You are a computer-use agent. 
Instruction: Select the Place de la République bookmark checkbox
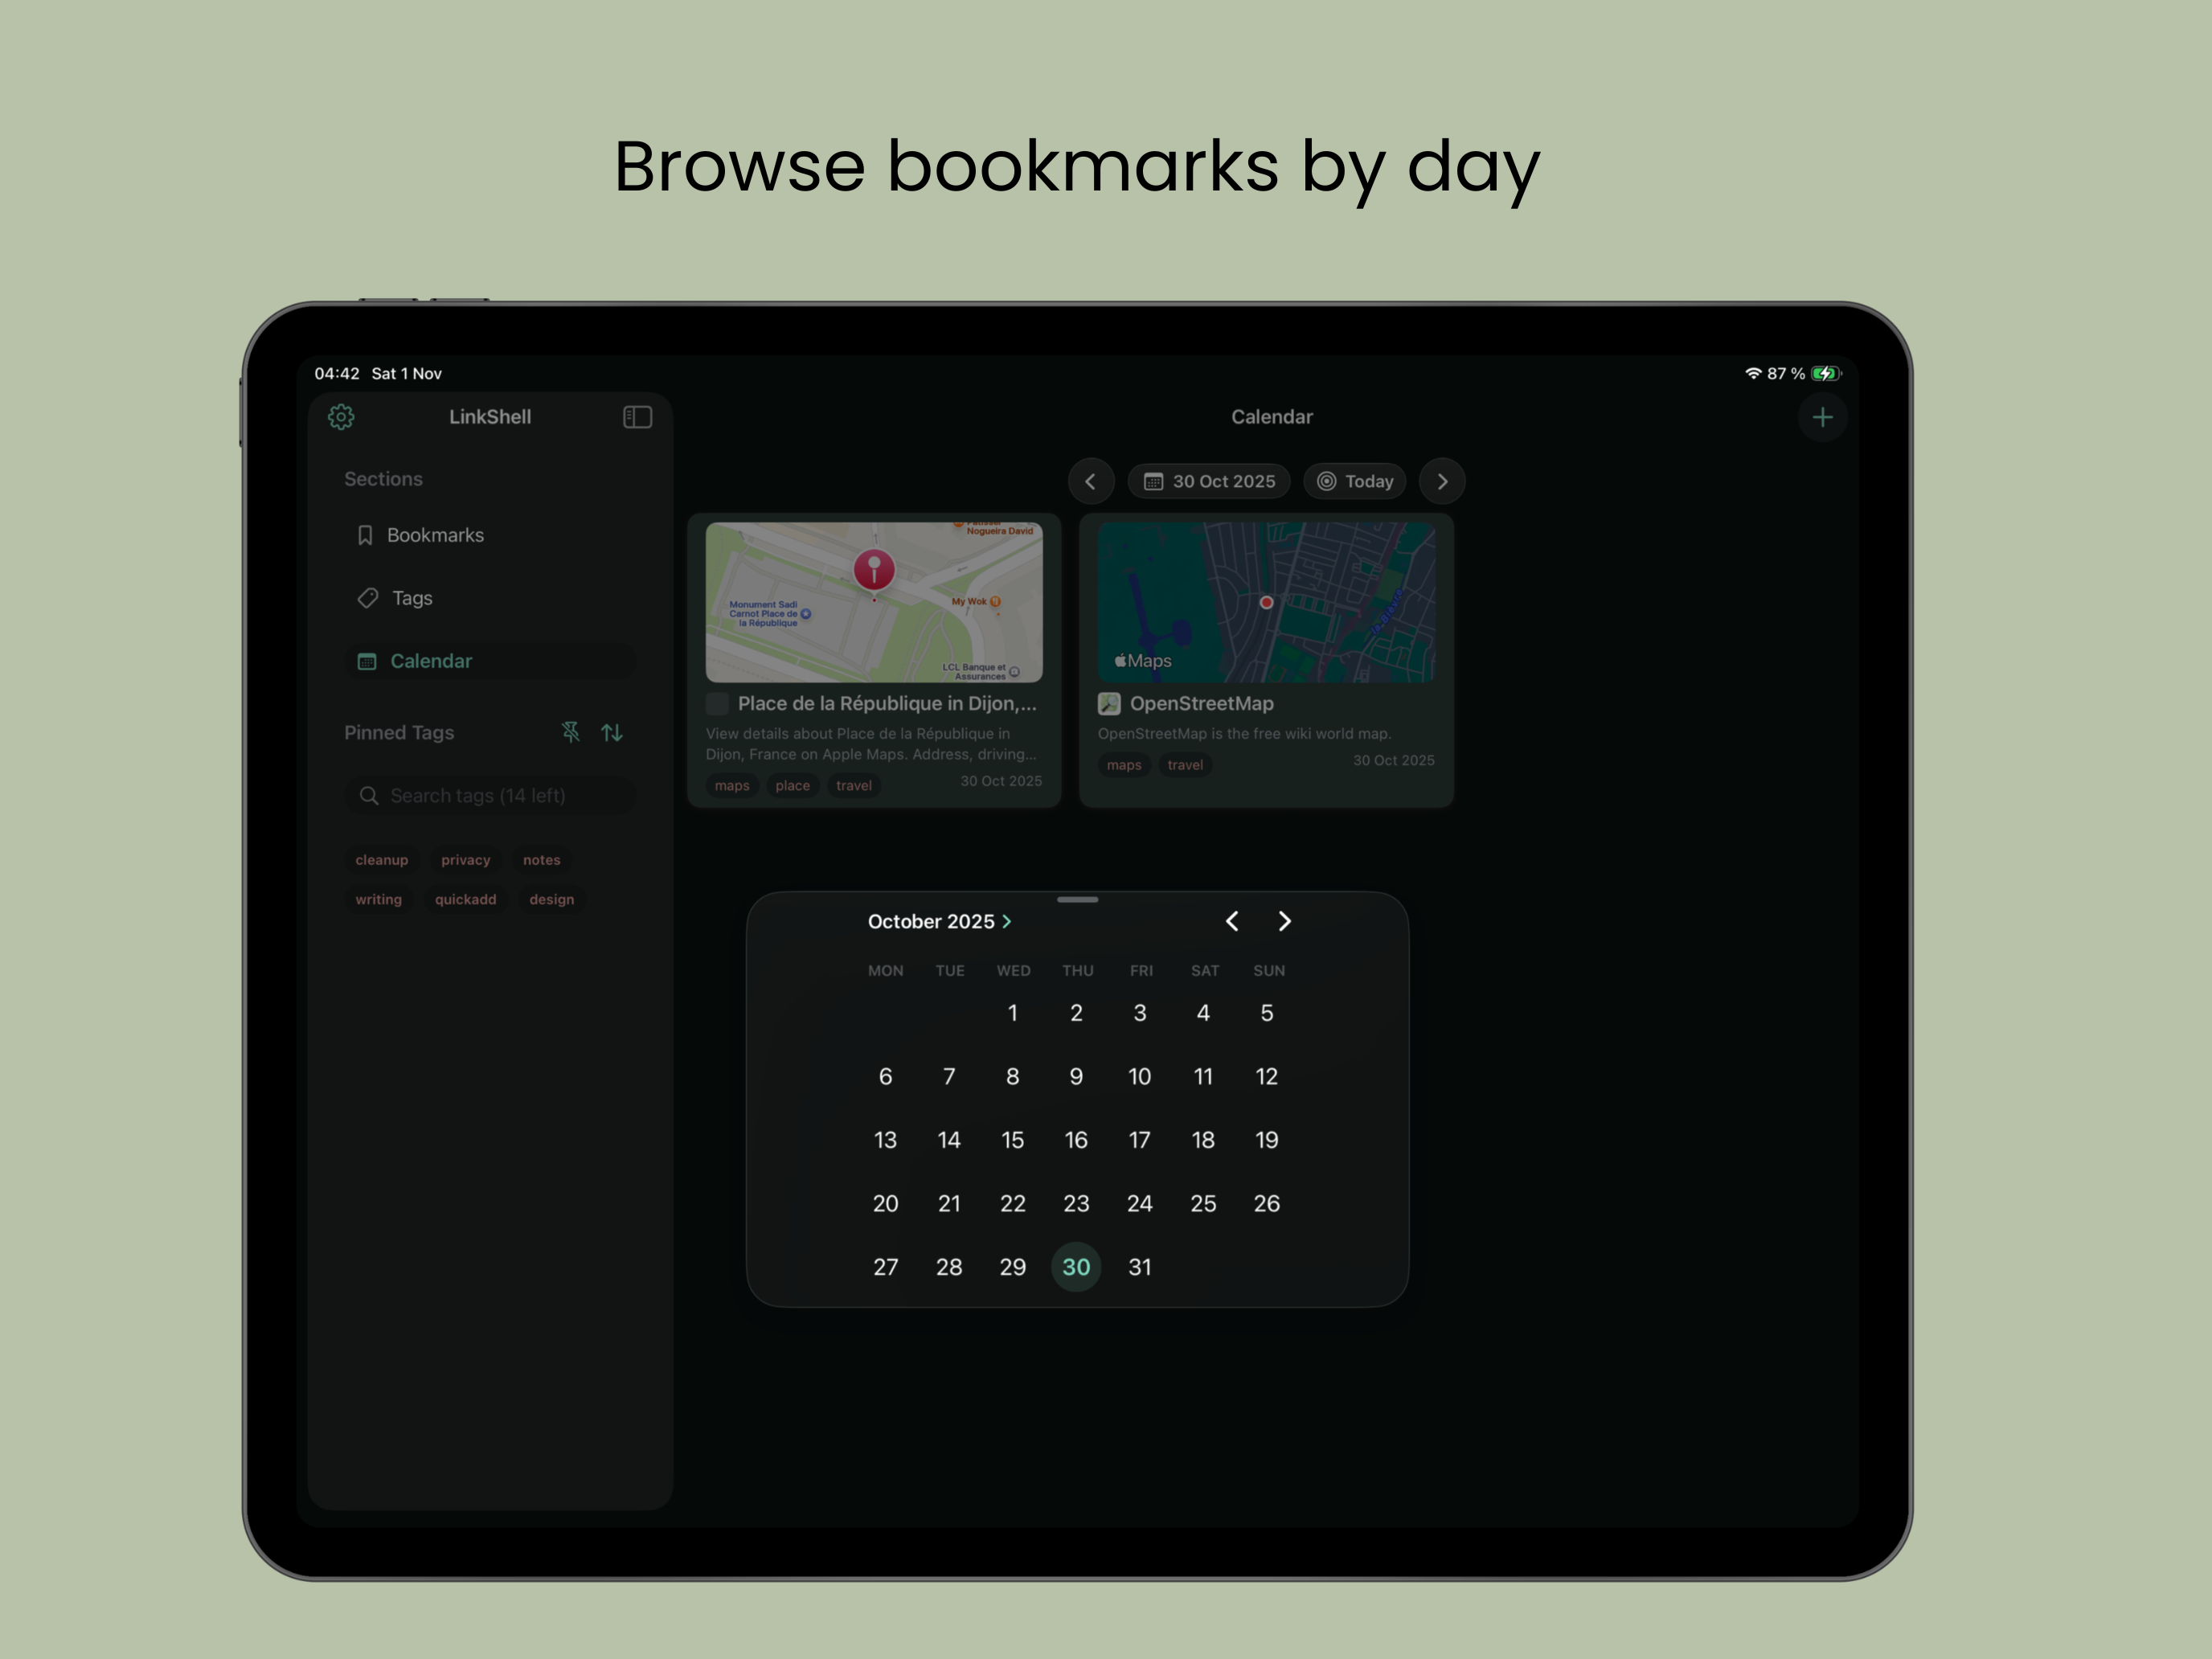coord(717,703)
